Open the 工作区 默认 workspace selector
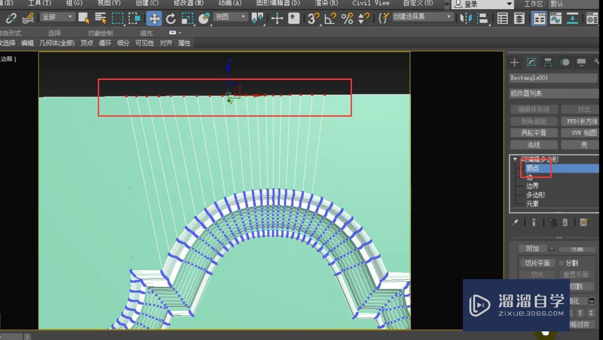This screenshot has height=340, width=603. (573, 4)
